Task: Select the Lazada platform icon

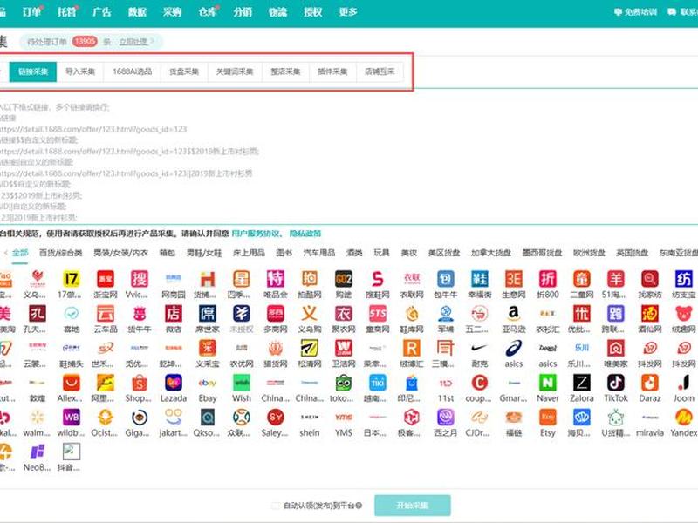Action: [x=173, y=383]
